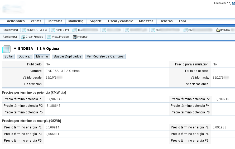Click the Crear Precios plus icon
The image size is (235, 149).
pyautogui.click(x=23, y=37)
